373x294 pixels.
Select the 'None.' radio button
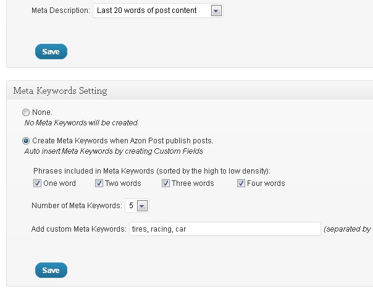click(26, 112)
